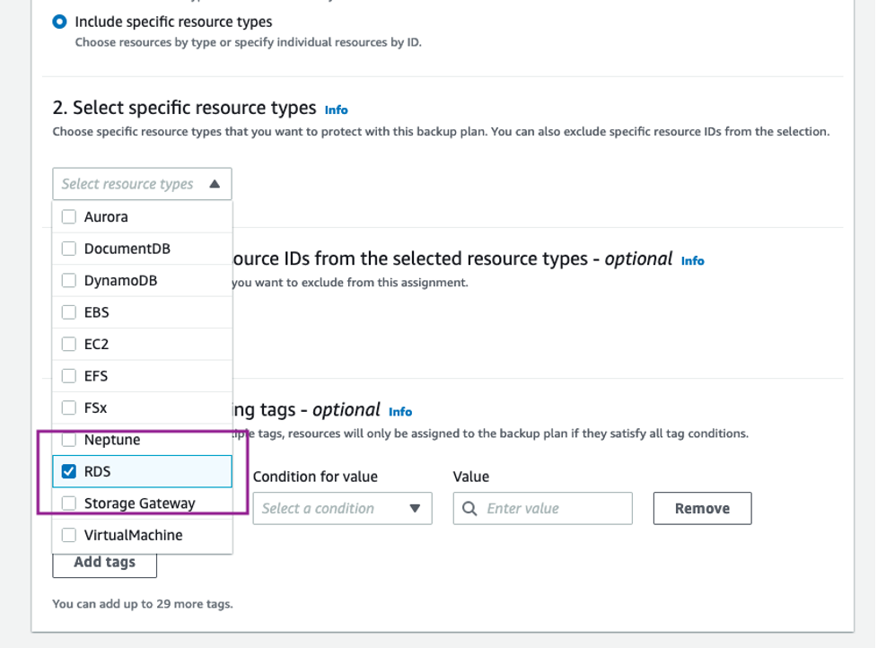Enable the Aurora resource type checkbox

click(x=69, y=216)
